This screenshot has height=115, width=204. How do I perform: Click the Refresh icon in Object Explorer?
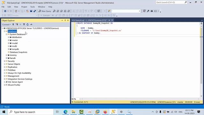point(28,24)
